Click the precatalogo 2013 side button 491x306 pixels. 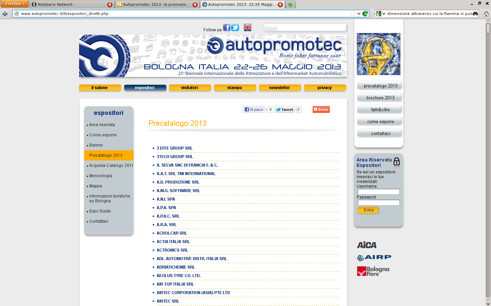380,86
